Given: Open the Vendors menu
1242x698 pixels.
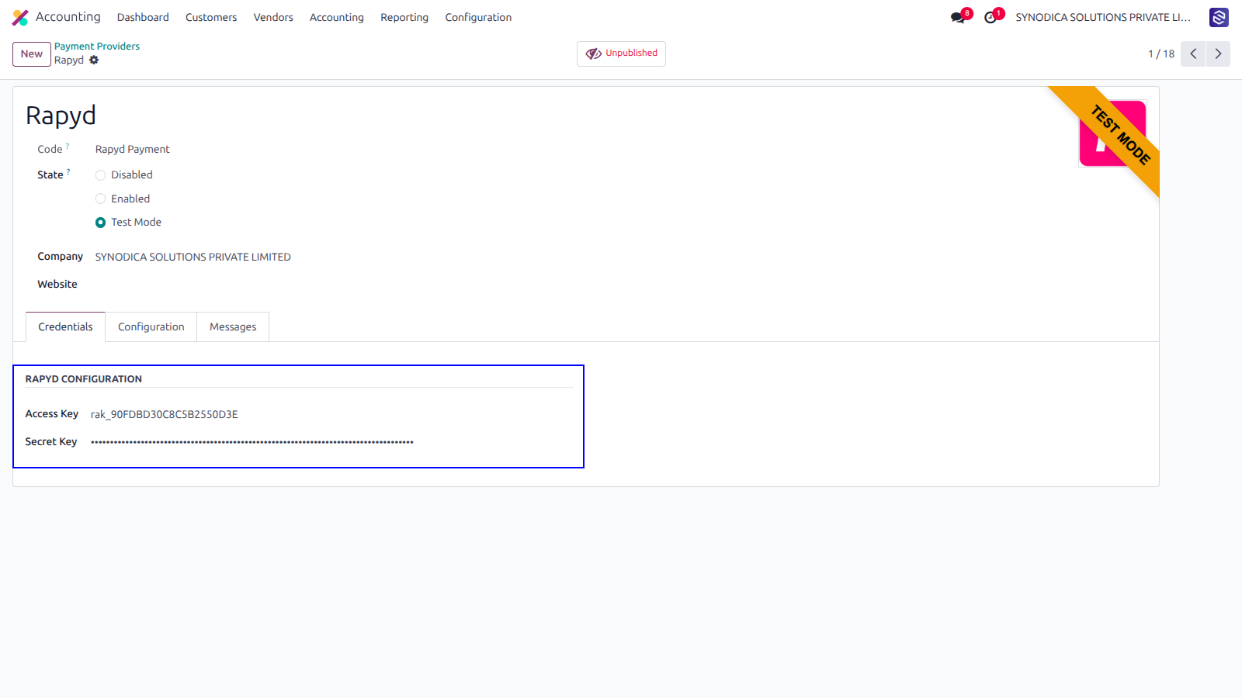Looking at the screenshot, I should pos(273,17).
